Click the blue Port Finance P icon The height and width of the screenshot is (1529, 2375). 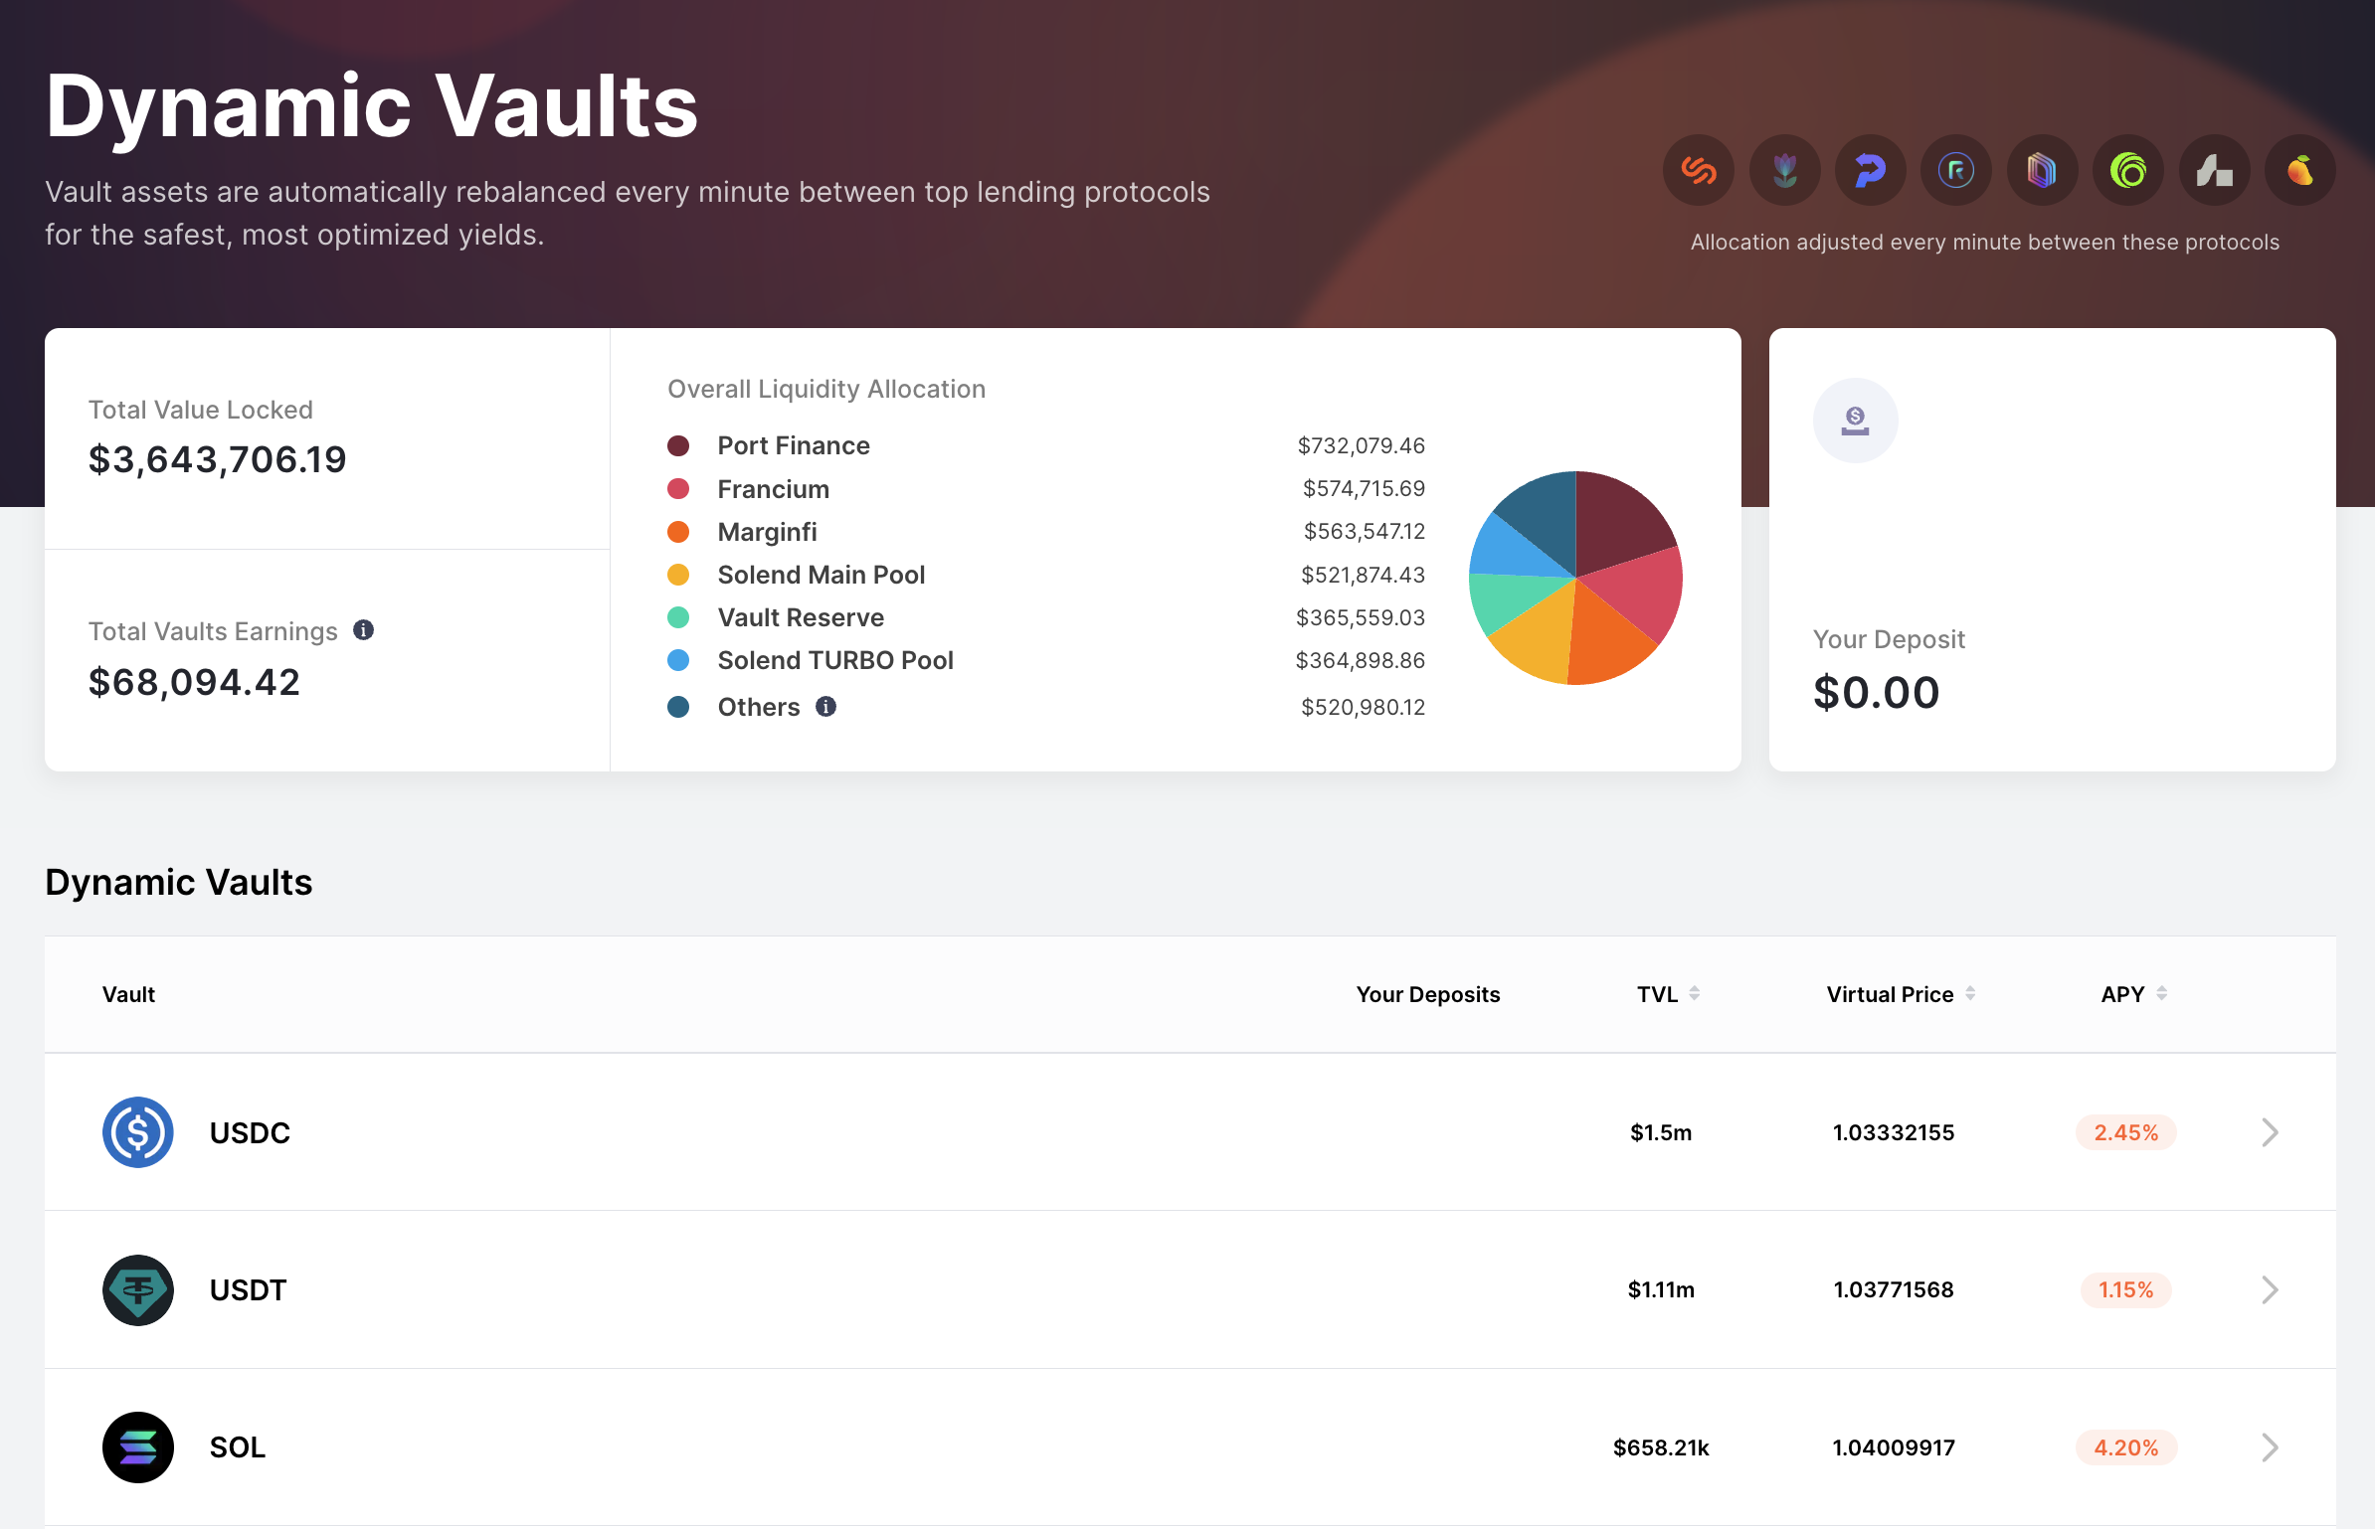1871,171
